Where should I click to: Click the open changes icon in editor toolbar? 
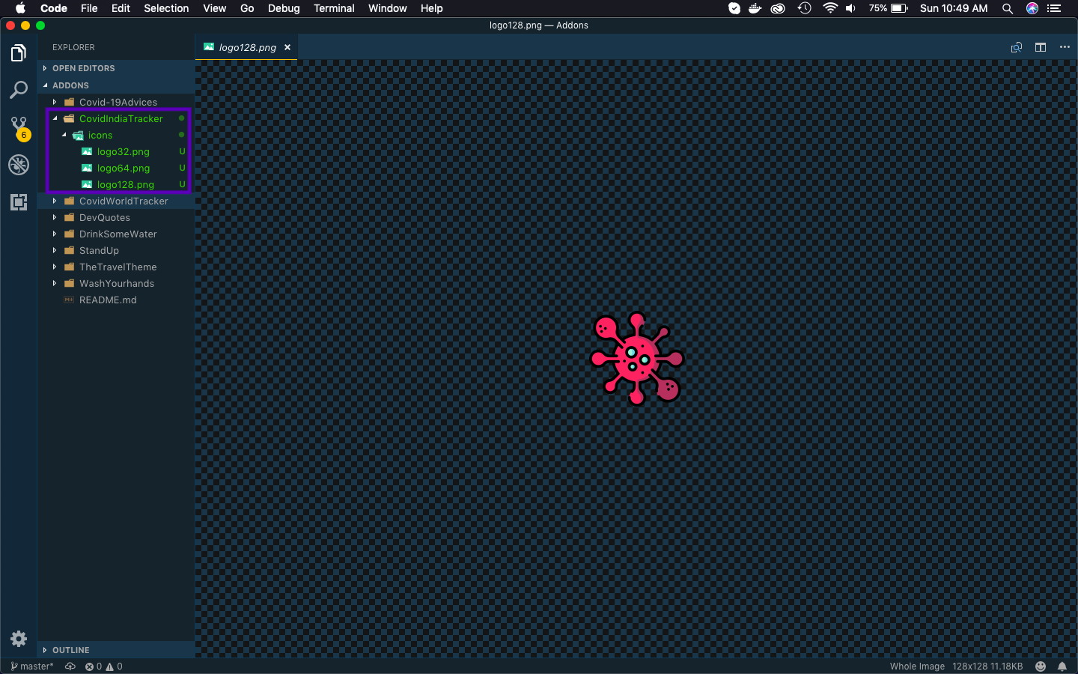pos(1017,47)
